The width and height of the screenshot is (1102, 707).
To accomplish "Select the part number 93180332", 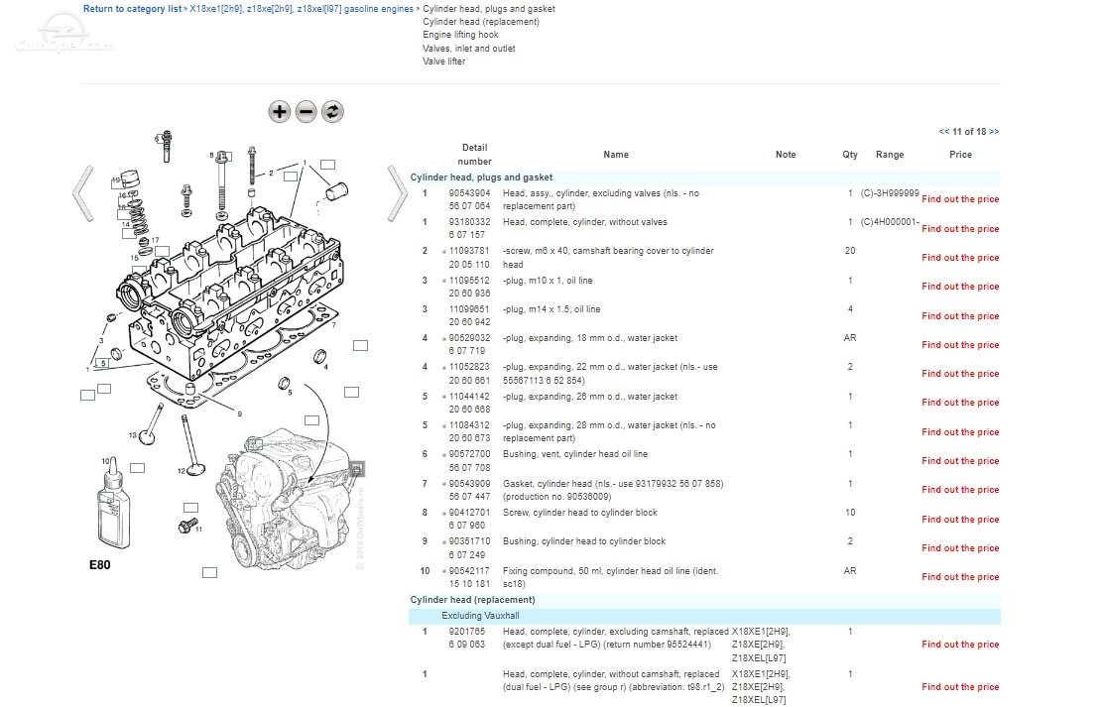I will [469, 222].
